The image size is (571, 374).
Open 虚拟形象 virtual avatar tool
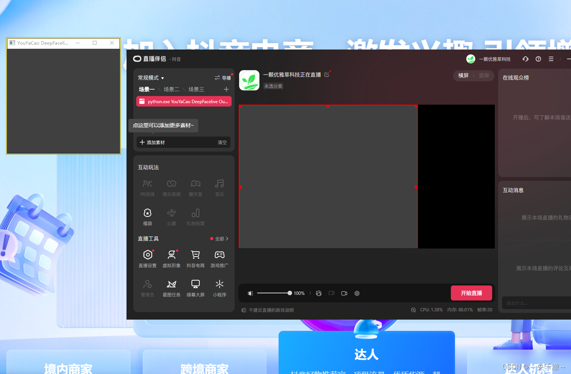[x=172, y=259]
